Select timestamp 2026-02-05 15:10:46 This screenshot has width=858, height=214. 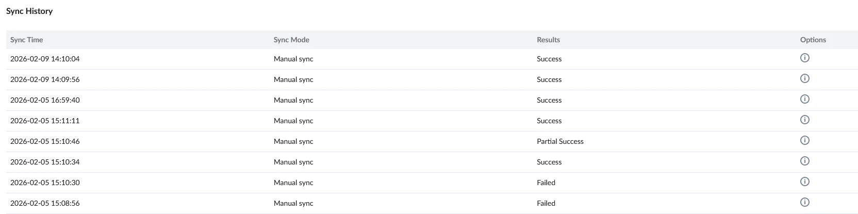coord(45,141)
